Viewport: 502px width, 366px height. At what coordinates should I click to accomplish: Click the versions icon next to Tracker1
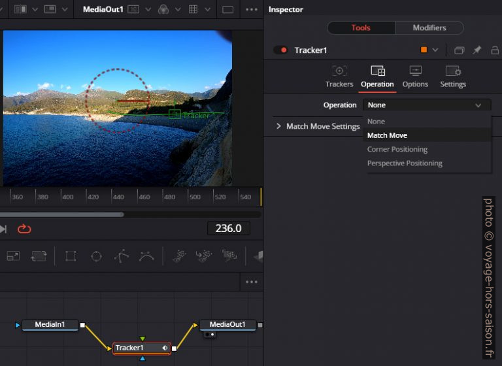459,50
